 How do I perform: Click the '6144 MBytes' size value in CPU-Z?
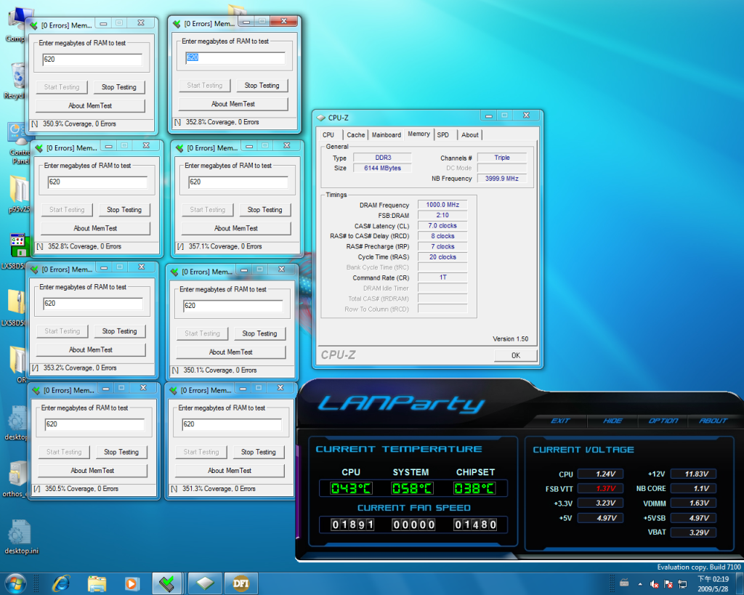click(x=382, y=168)
